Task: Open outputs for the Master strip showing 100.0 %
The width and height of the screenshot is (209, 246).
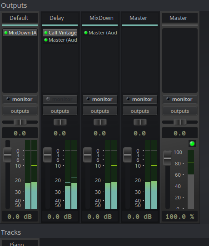Action: point(180,111)
